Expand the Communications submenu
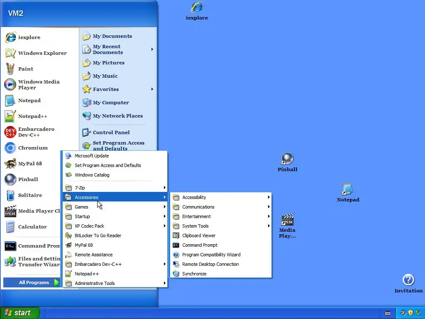The width and height of the screenshot is (425, 319). click(x=221, y=207)
